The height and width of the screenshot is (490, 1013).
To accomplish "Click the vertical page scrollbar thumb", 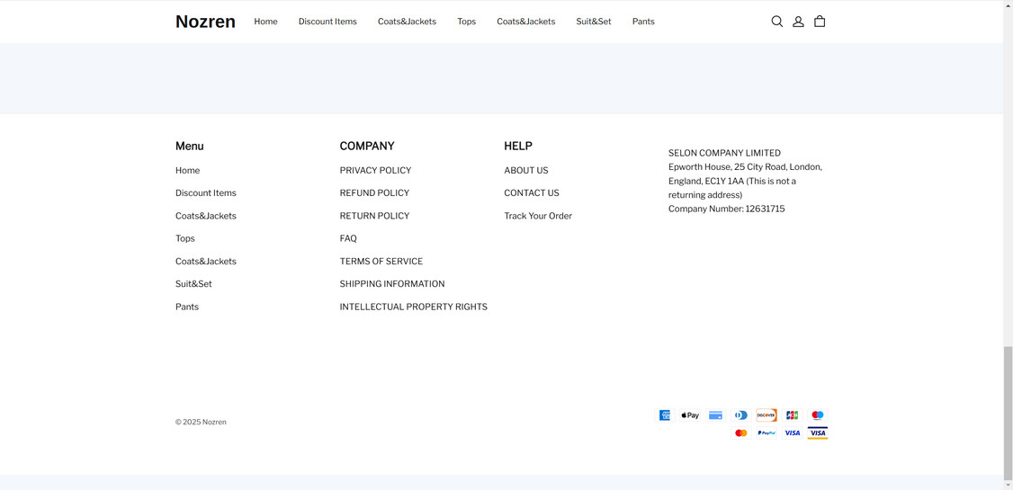I will 1008,413.
